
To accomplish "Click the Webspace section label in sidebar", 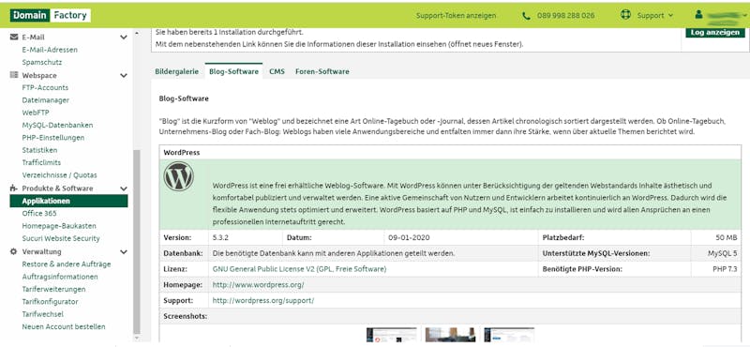I will [39, 76].
